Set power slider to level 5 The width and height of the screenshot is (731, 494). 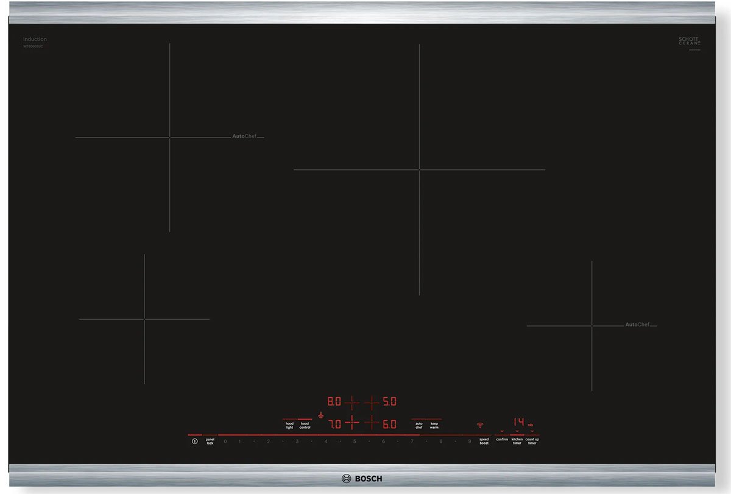(354, 440)
